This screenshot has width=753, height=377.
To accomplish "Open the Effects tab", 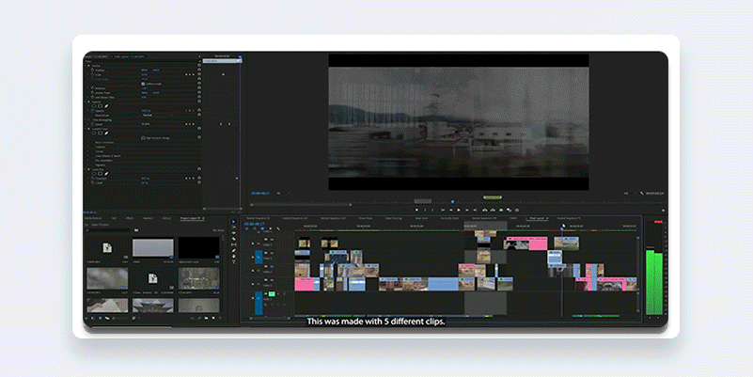I will coord(130,218).
